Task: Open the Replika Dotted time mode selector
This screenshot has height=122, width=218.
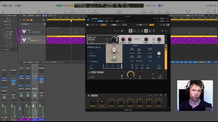Action: click(x=114, y=45)
